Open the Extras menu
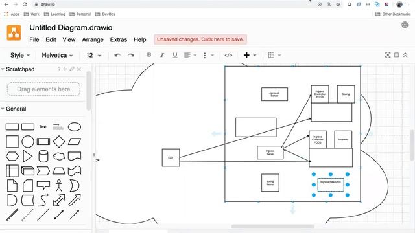Viewport: 415px width, 233px height. 119,39
